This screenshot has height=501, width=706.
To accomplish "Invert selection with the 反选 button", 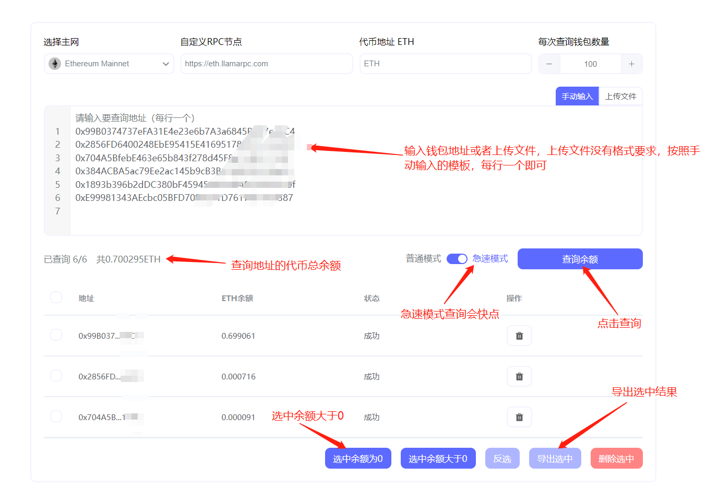I will coord(502,458).
